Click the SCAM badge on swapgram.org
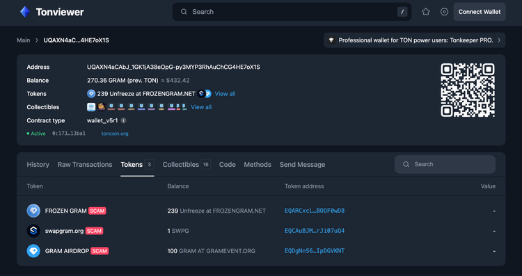This screenshot has height=276, width=522. pos(94,231)
